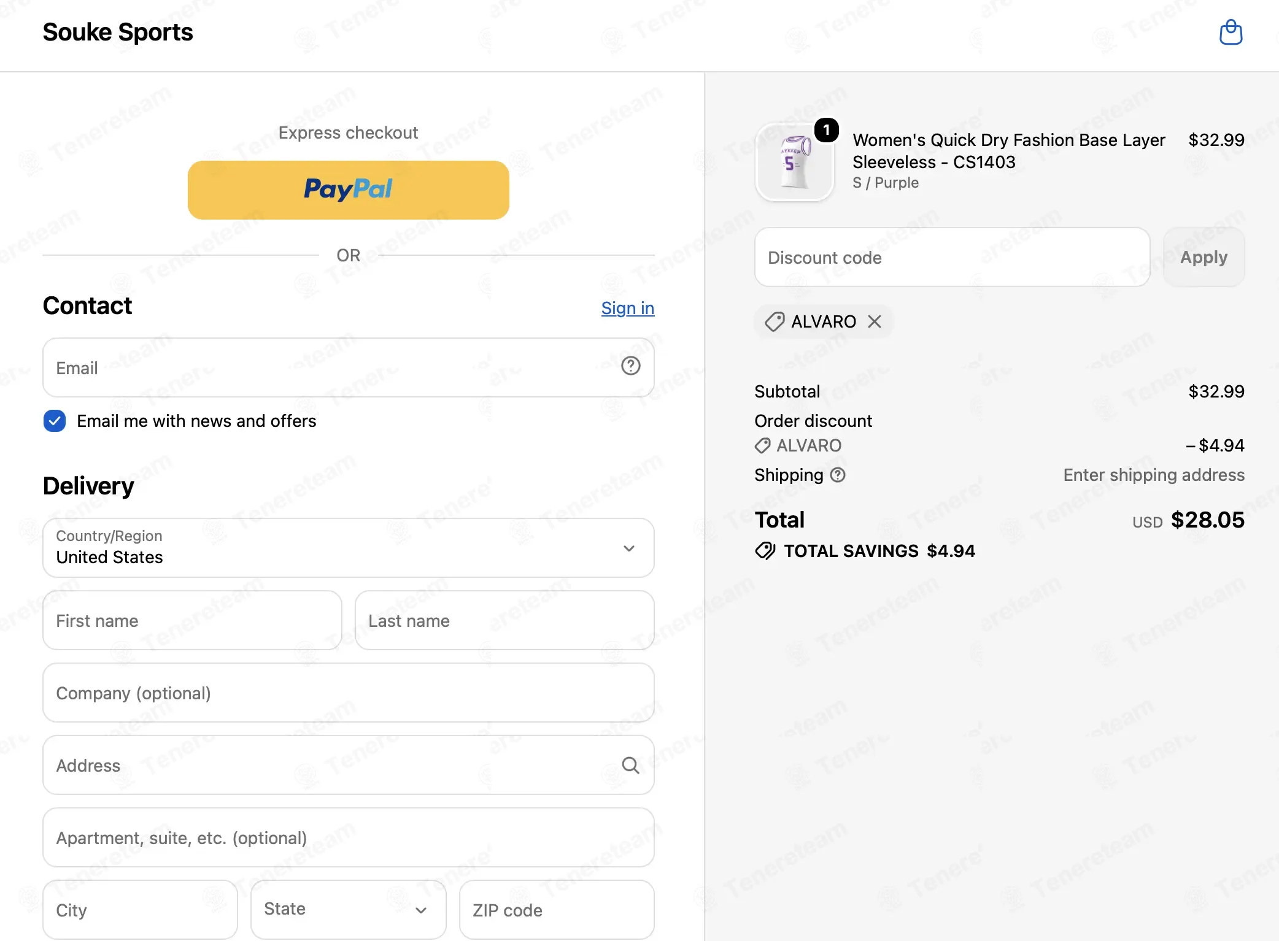
Task: Click the email help question mark icon
Action: point(630,366)
